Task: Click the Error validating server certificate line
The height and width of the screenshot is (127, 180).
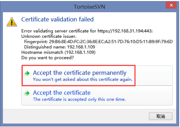Action: pos(87,31)
